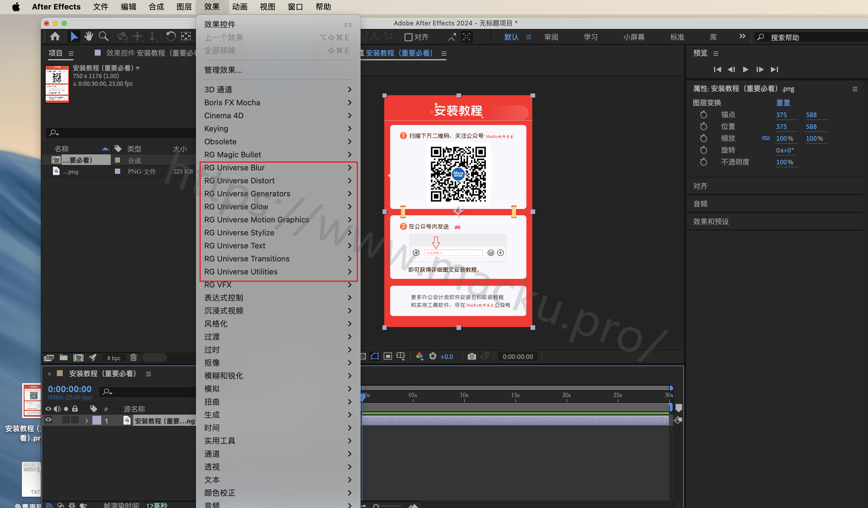Open RG Universe Blur submenu
Screen dimensions: 868x508
(278, 167)
